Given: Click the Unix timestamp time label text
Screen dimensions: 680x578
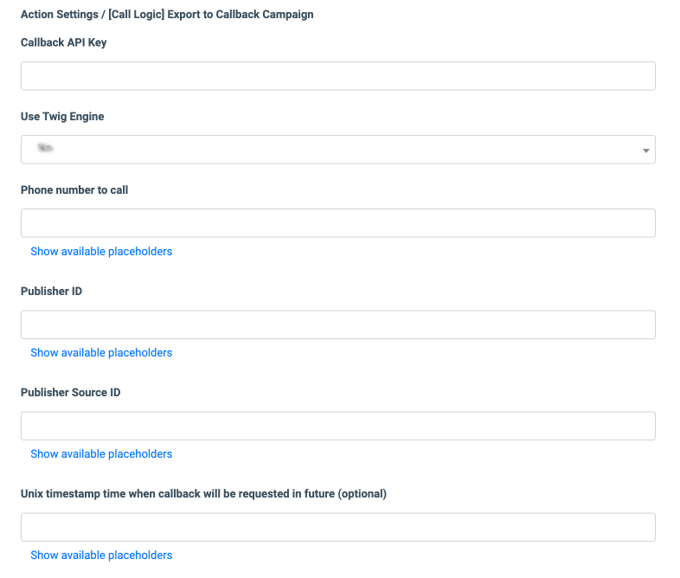Looking at the screenshot, I should click(203, 494).
